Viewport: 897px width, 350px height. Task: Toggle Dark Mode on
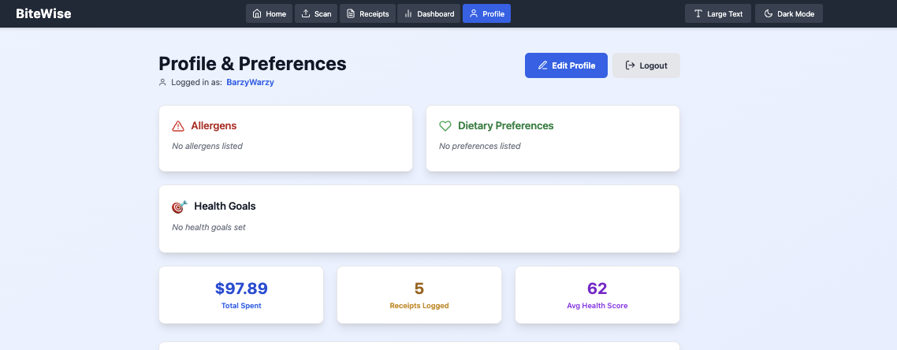coord(789,13)
